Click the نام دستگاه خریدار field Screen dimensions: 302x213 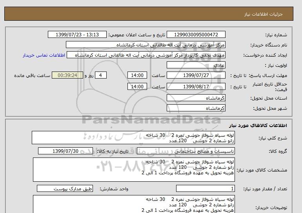(x=146, y=45)
